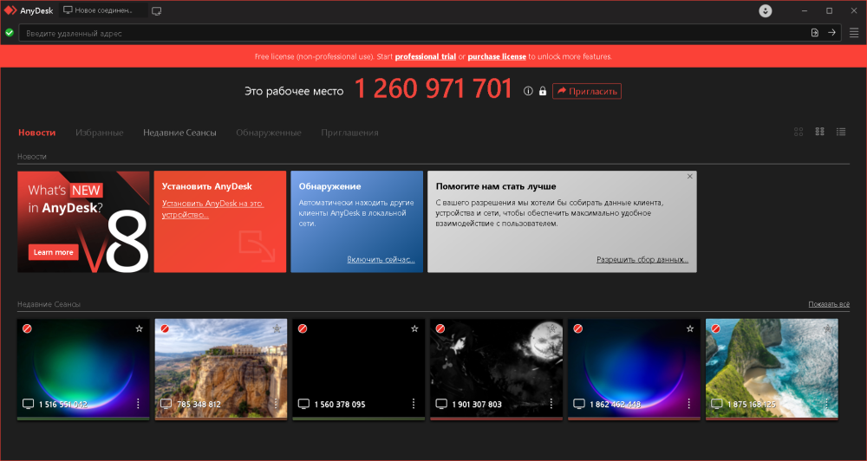Open session thumbnail 1 875 168 125
The image size is (867, 461).
[x=772, y=368]
